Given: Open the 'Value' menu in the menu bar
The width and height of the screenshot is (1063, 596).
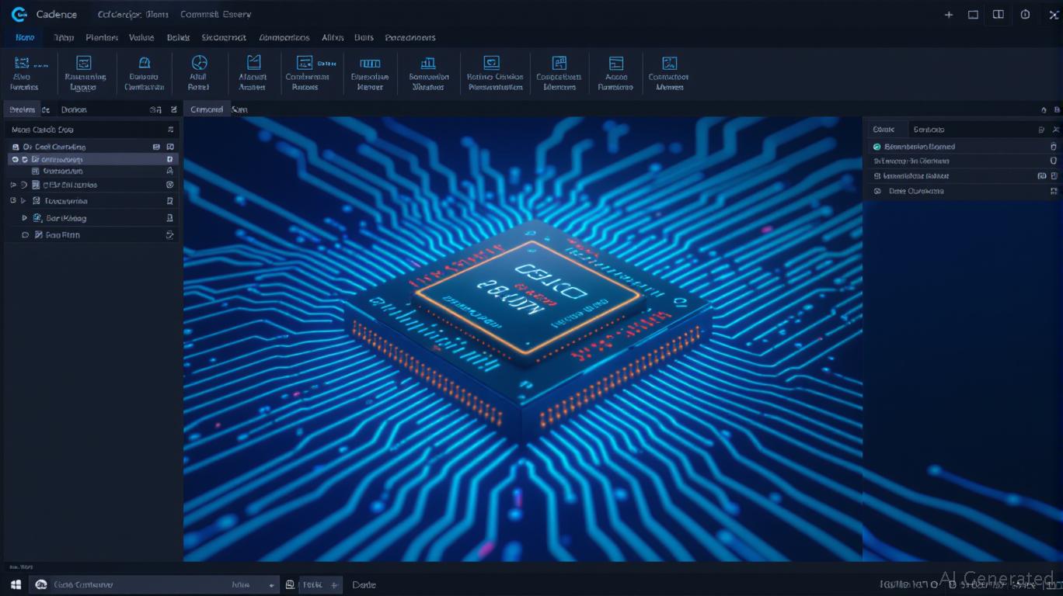Looking at the screenshot, I should click(141, 37).
